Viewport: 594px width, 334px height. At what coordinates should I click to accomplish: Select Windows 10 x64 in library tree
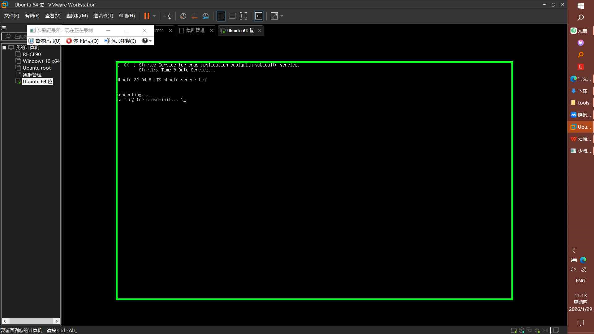pos(41,61)
